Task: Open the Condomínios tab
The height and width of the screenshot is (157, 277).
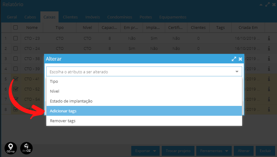Action: tap(120, 17)
